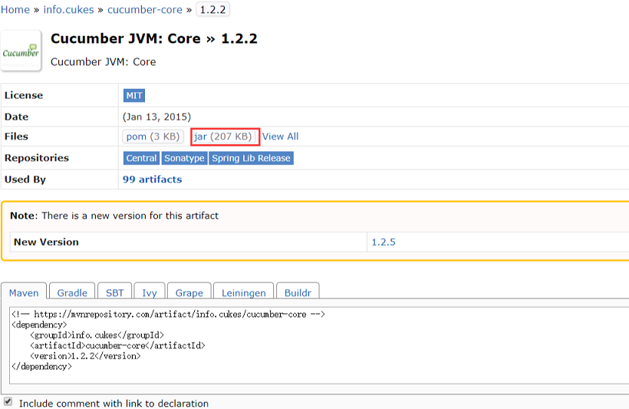Click the Cucumber logo icon

pyautogui.click(x=21, y=51)
